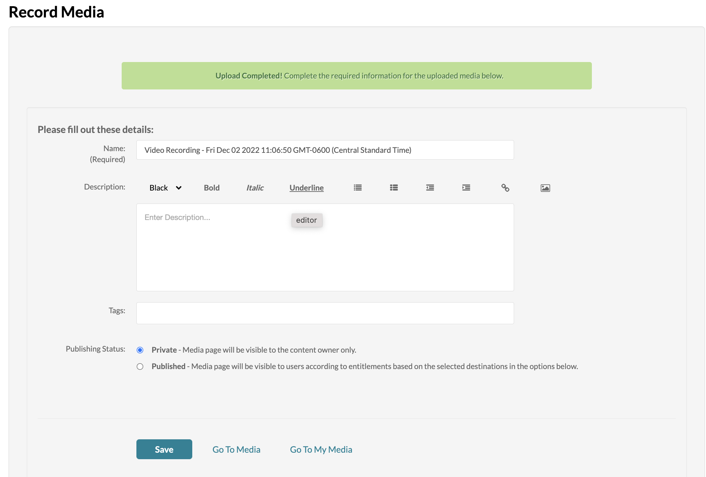Screen dimensions: 706x477
Task: Click the outdent (decrease indent) icon
Action: 430,188
